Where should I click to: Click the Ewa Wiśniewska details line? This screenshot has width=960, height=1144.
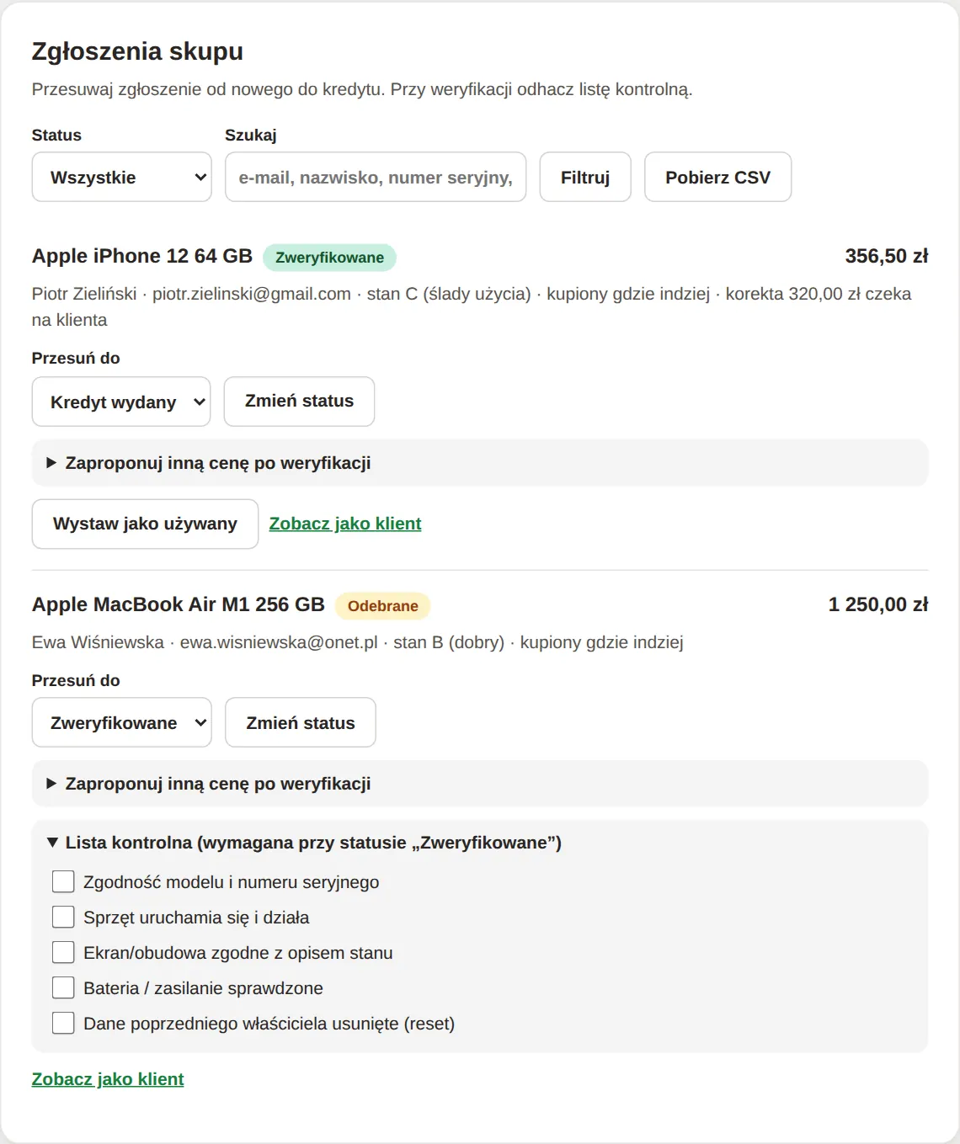coord(358,642)
